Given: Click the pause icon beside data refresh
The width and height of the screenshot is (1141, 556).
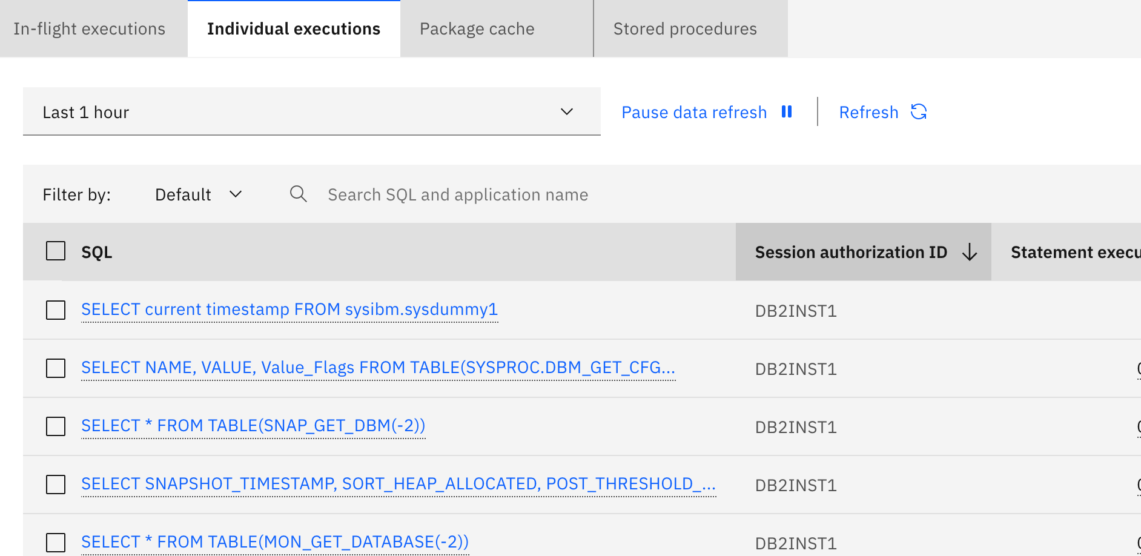Looking at the screenshot, I should tap(786, 112).
